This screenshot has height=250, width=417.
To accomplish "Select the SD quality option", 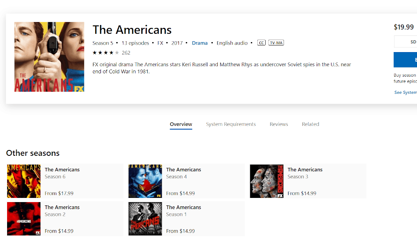I will [x=405, y=42].
